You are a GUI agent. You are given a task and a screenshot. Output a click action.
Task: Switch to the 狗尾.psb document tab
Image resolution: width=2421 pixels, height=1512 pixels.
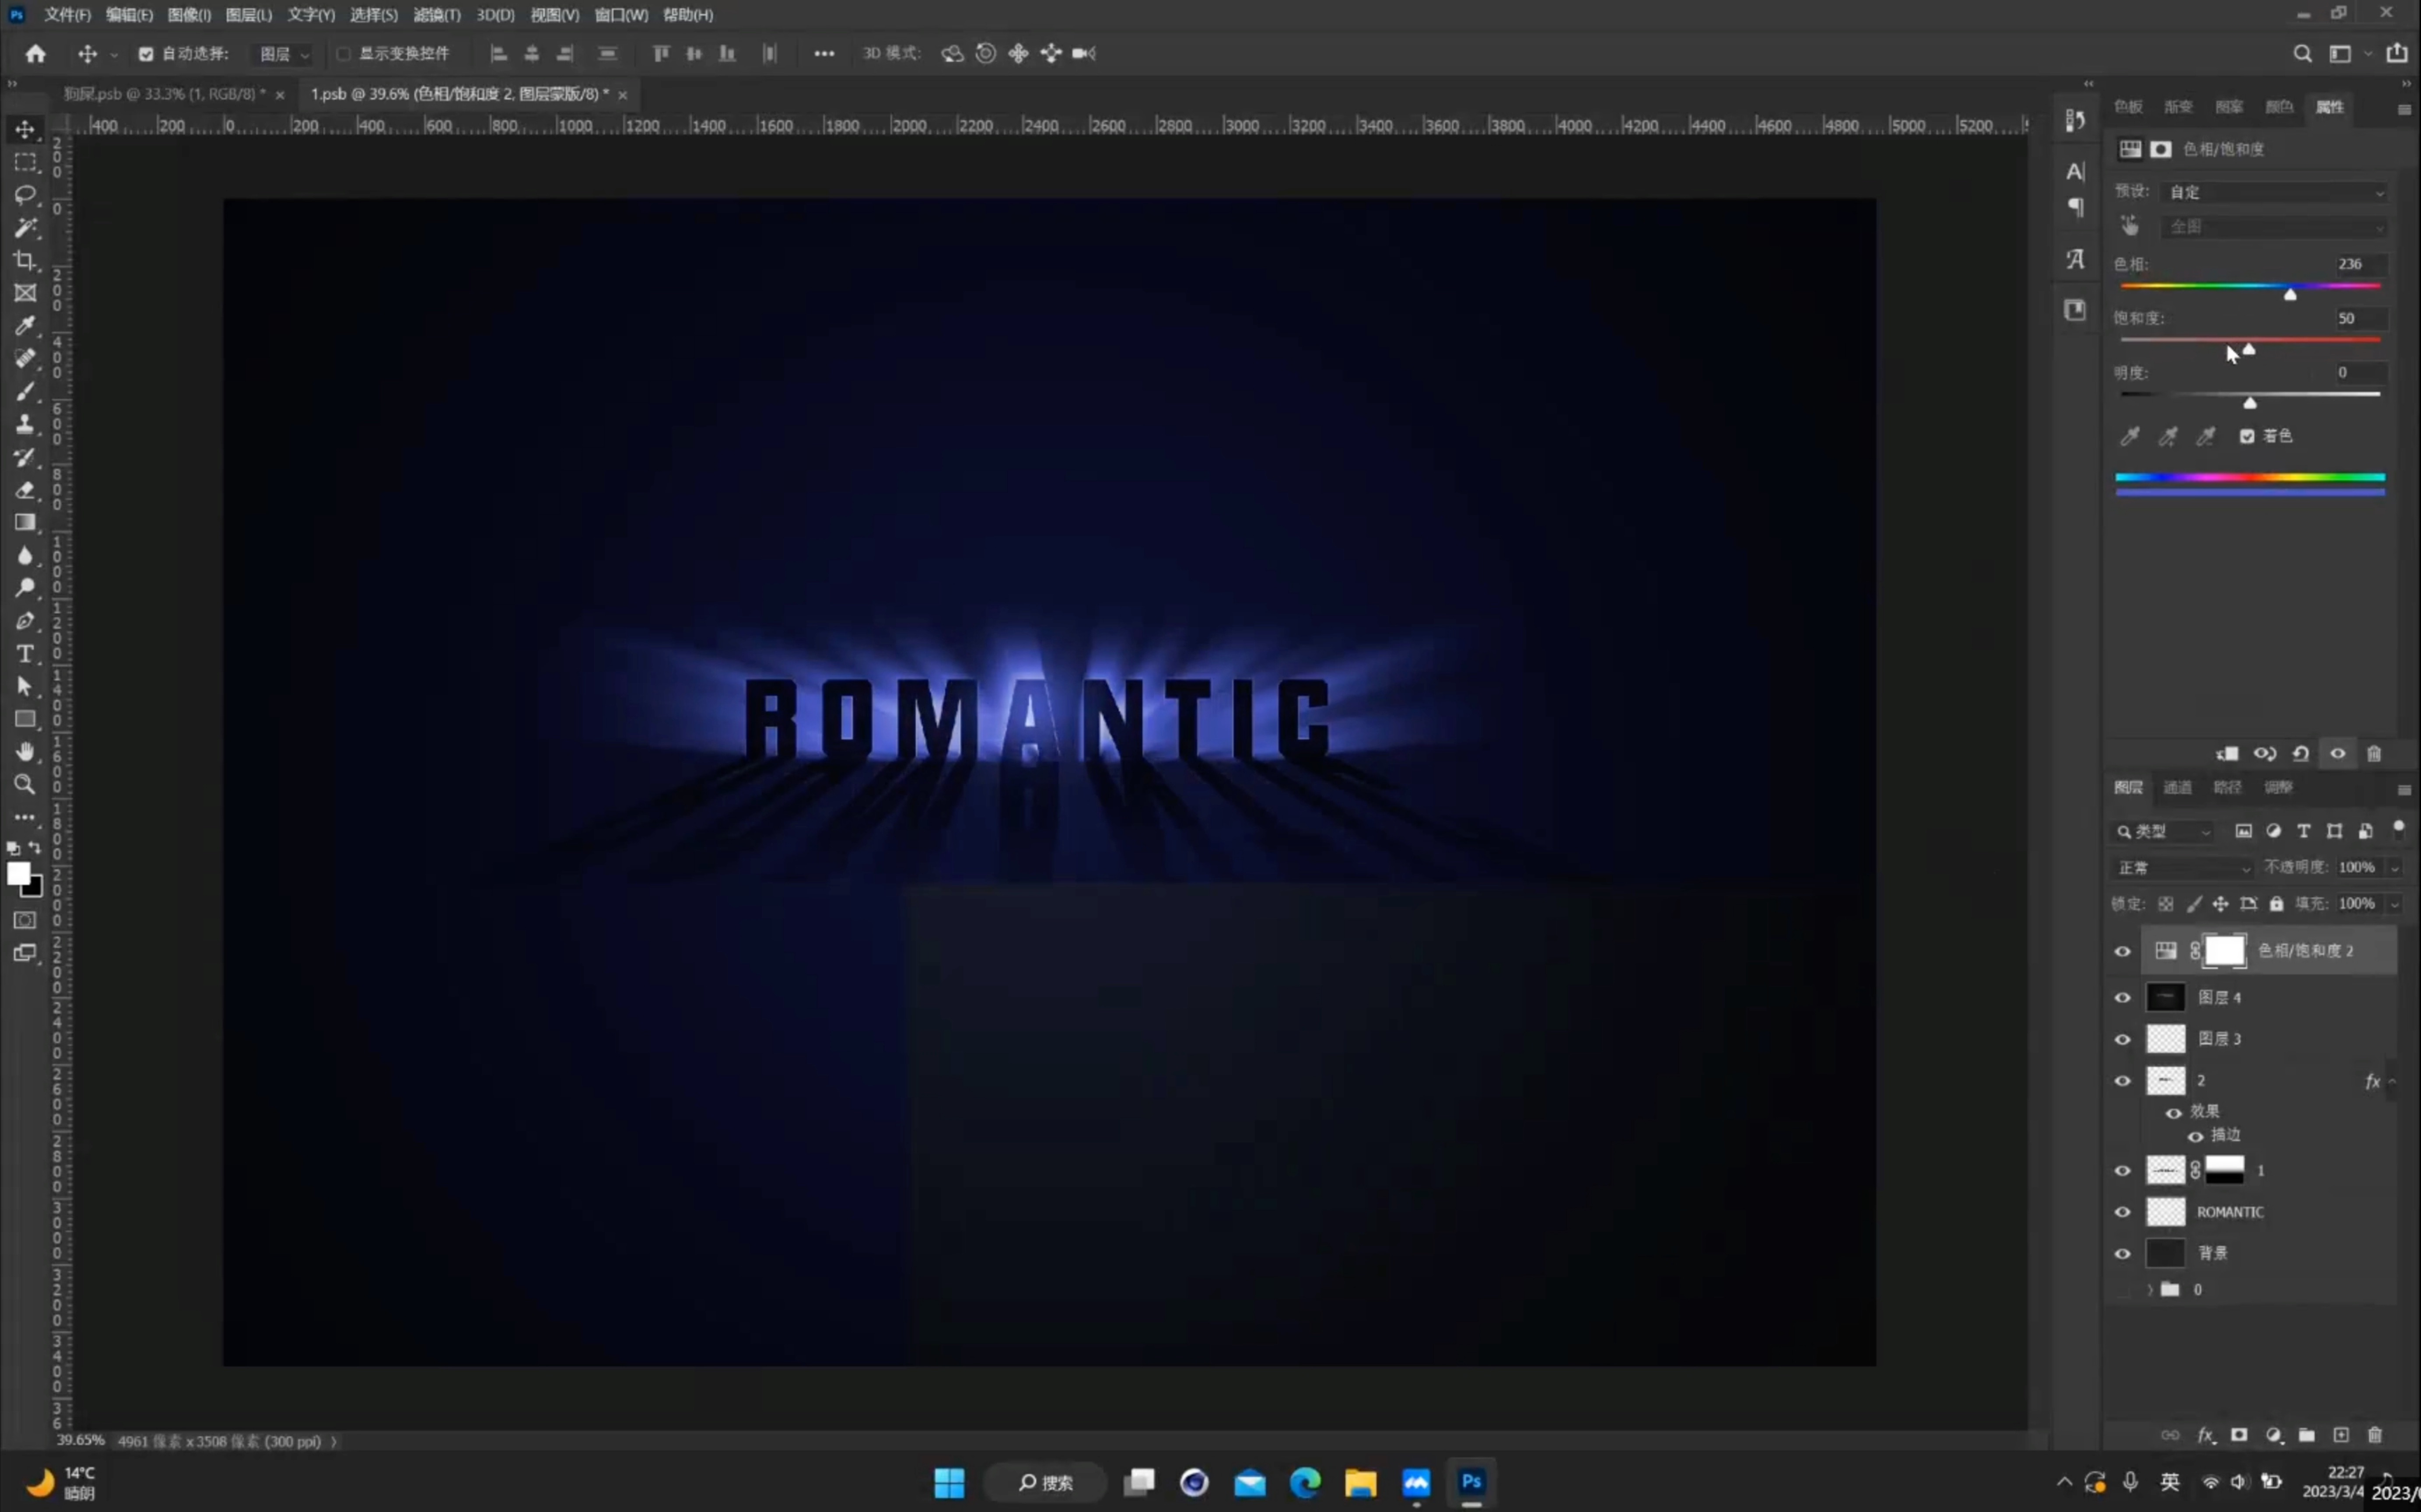tap(165, 94)
